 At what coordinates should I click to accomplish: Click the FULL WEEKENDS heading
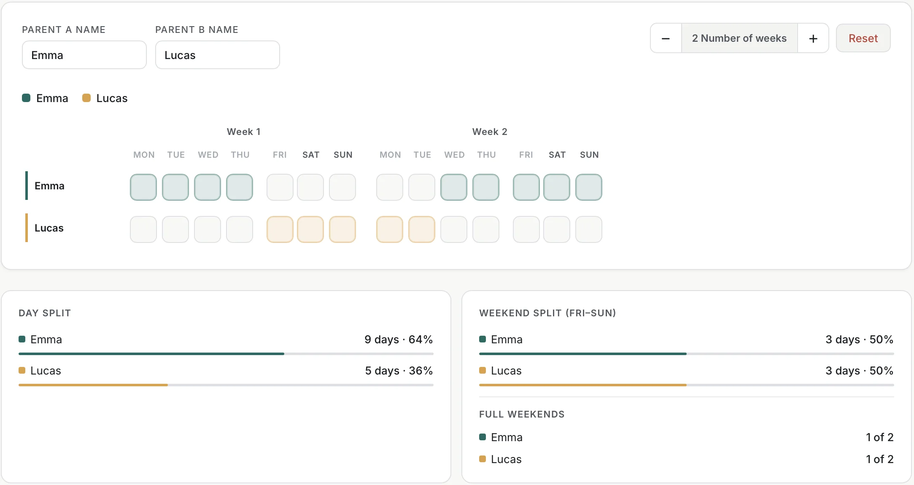(x=522, y=414)
